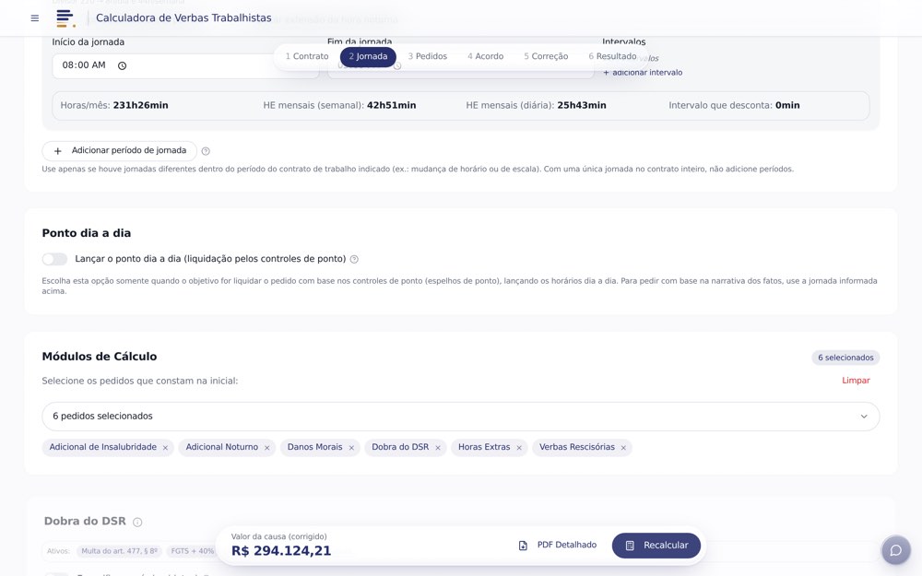
Task: Expand the 6 pedidos selecionados dropdown
Action: tap(460, 417)
